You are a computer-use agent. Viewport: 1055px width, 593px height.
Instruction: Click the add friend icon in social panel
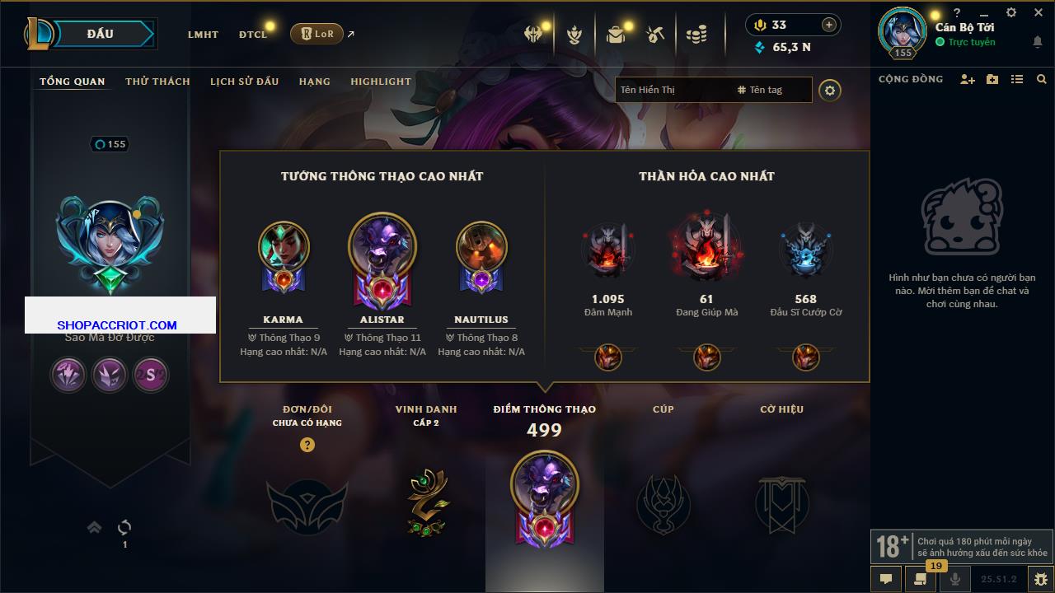(x=968, y=79)
